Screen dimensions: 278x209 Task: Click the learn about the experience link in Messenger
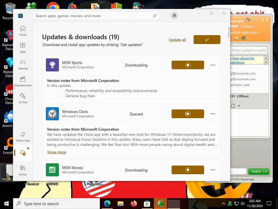[242, 60]
